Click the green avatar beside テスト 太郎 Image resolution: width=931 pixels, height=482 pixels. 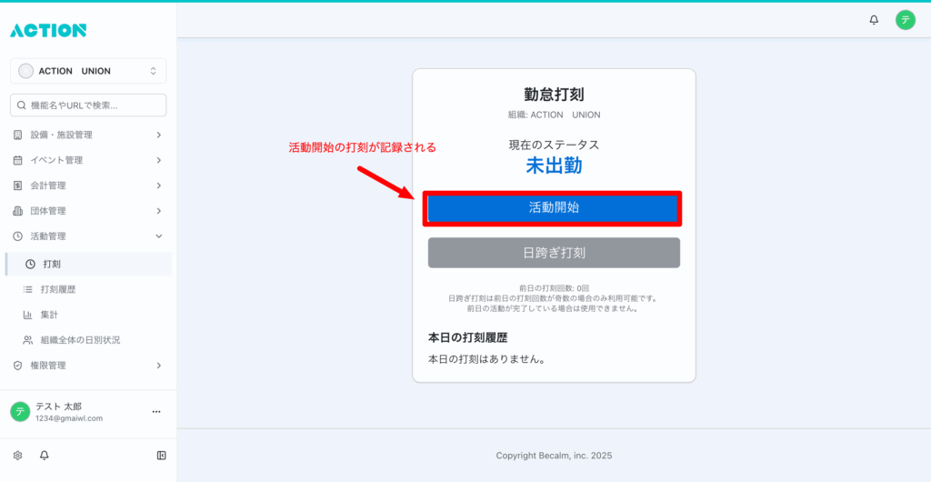20,412
